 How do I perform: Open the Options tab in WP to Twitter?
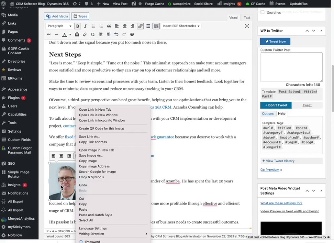point(268,113)
